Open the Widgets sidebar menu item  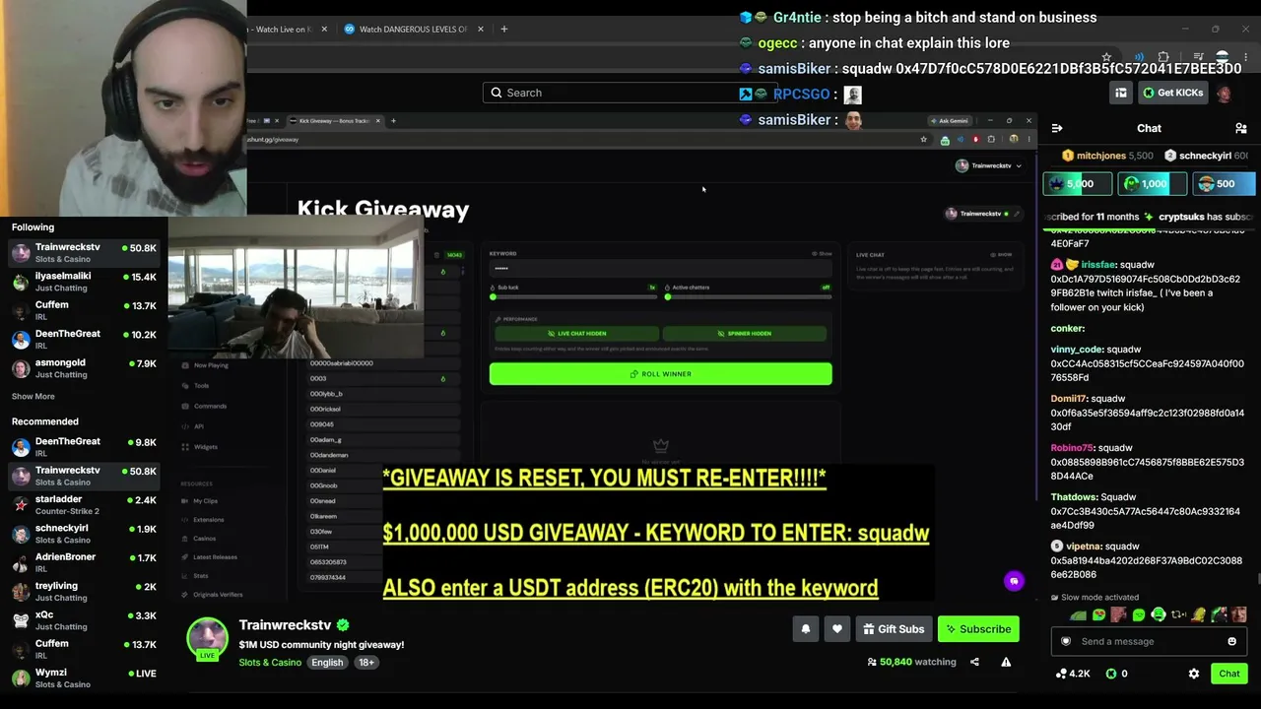coord(205,447)
